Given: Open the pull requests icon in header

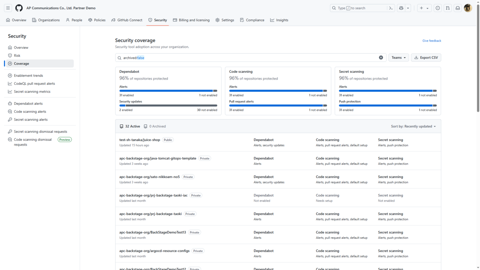Looking at the screenshot, I should click(448, 8).
